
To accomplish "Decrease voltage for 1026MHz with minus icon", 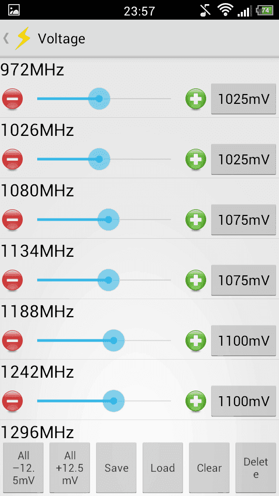I will pos(12,160).
